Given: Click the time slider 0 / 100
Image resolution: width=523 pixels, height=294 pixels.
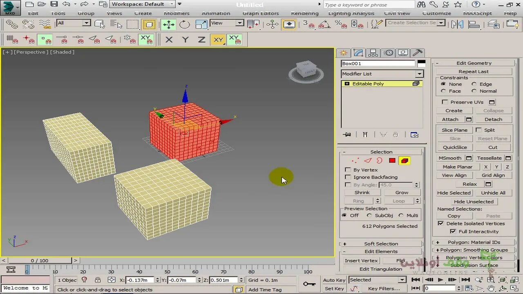Looking at the screenshot, I should coord(39,261).
